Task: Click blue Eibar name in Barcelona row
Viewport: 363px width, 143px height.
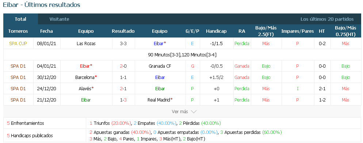Action: [160, 77]
